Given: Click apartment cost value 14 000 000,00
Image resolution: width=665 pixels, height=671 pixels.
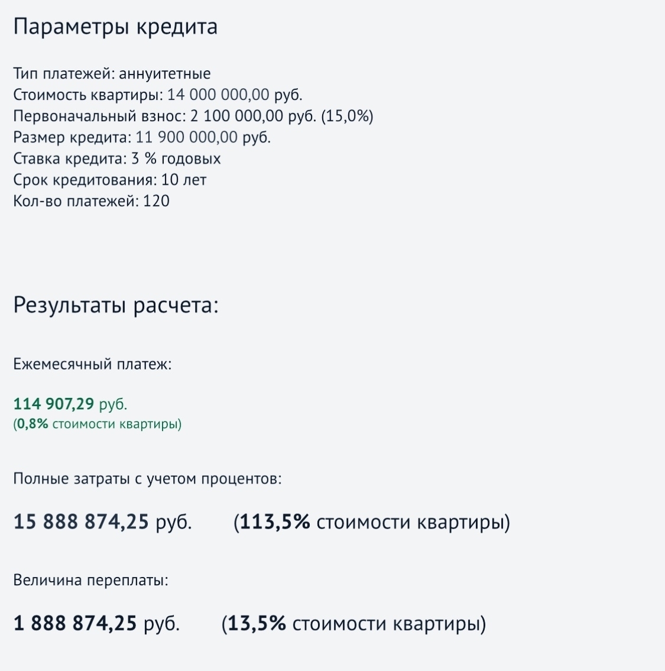Looking at the screenshot, I should click(x=218, y=95).
